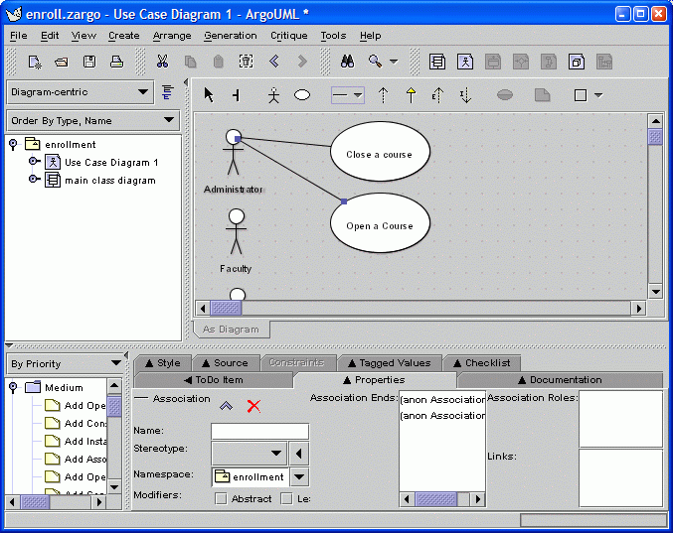673x533 pixels.
Task: Select the Extend relationship tool
Action: tap(437, 95)
